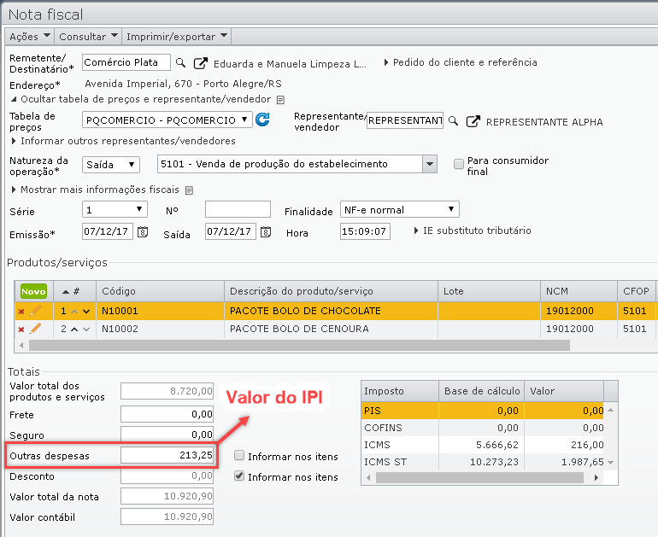
Task: Open the calendar icon for Emissão date
Action: [x=143, y=231]
